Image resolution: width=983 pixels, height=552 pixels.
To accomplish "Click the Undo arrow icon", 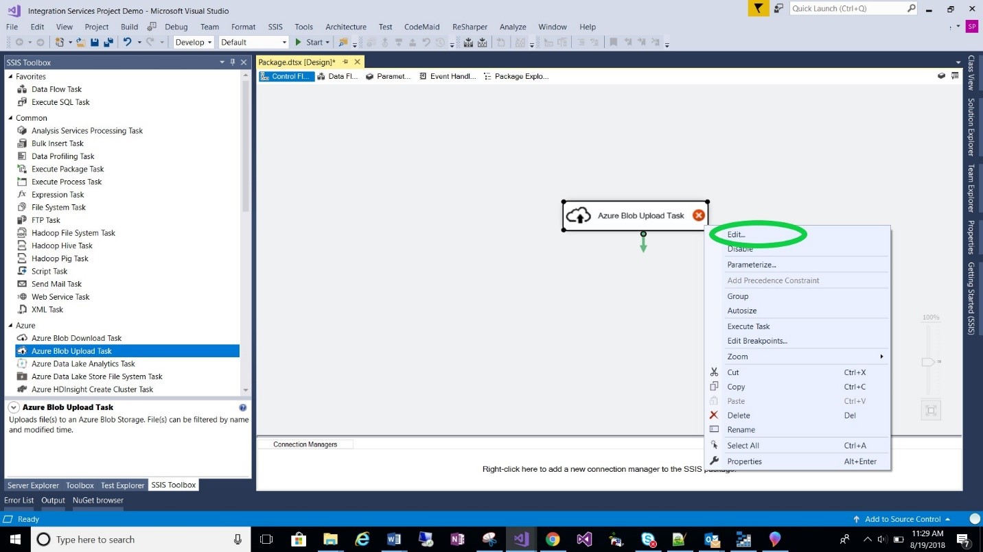I will 127,43.
